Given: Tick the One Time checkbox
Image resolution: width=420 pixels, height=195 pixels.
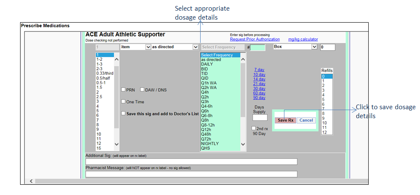Looking at the screenshot, I should [123, 102].
